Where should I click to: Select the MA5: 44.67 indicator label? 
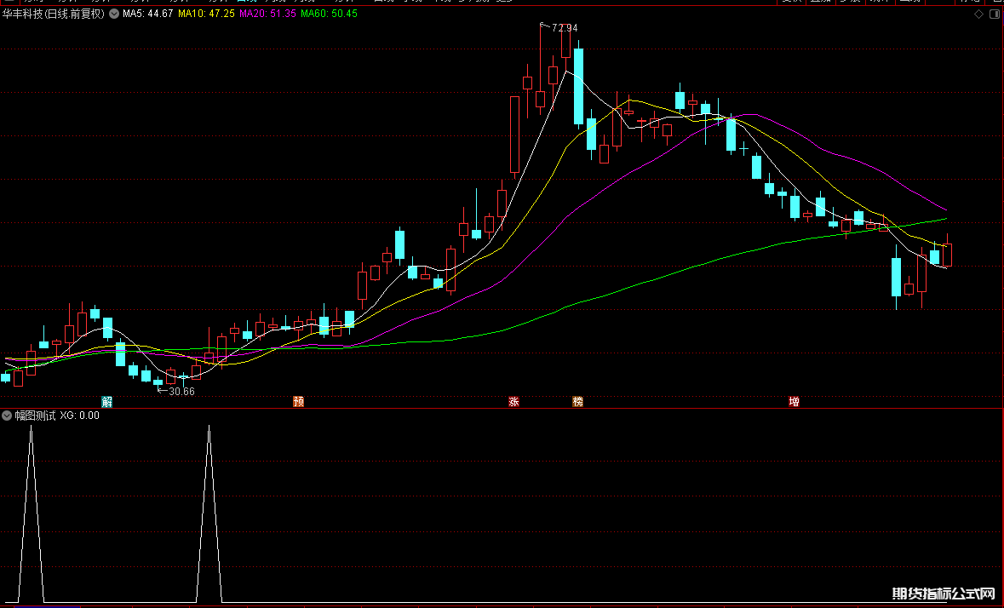tap(148, 14)
